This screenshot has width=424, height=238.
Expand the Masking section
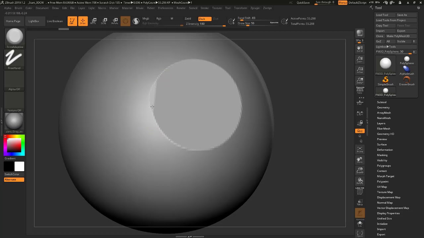tap(382, 155)
